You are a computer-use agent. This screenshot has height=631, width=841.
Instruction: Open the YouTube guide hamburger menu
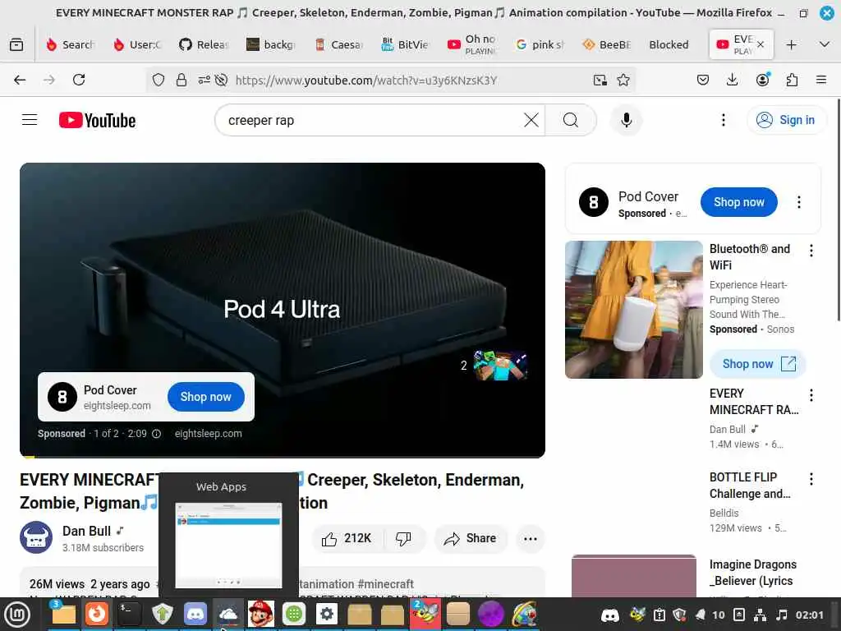[30, 120]
